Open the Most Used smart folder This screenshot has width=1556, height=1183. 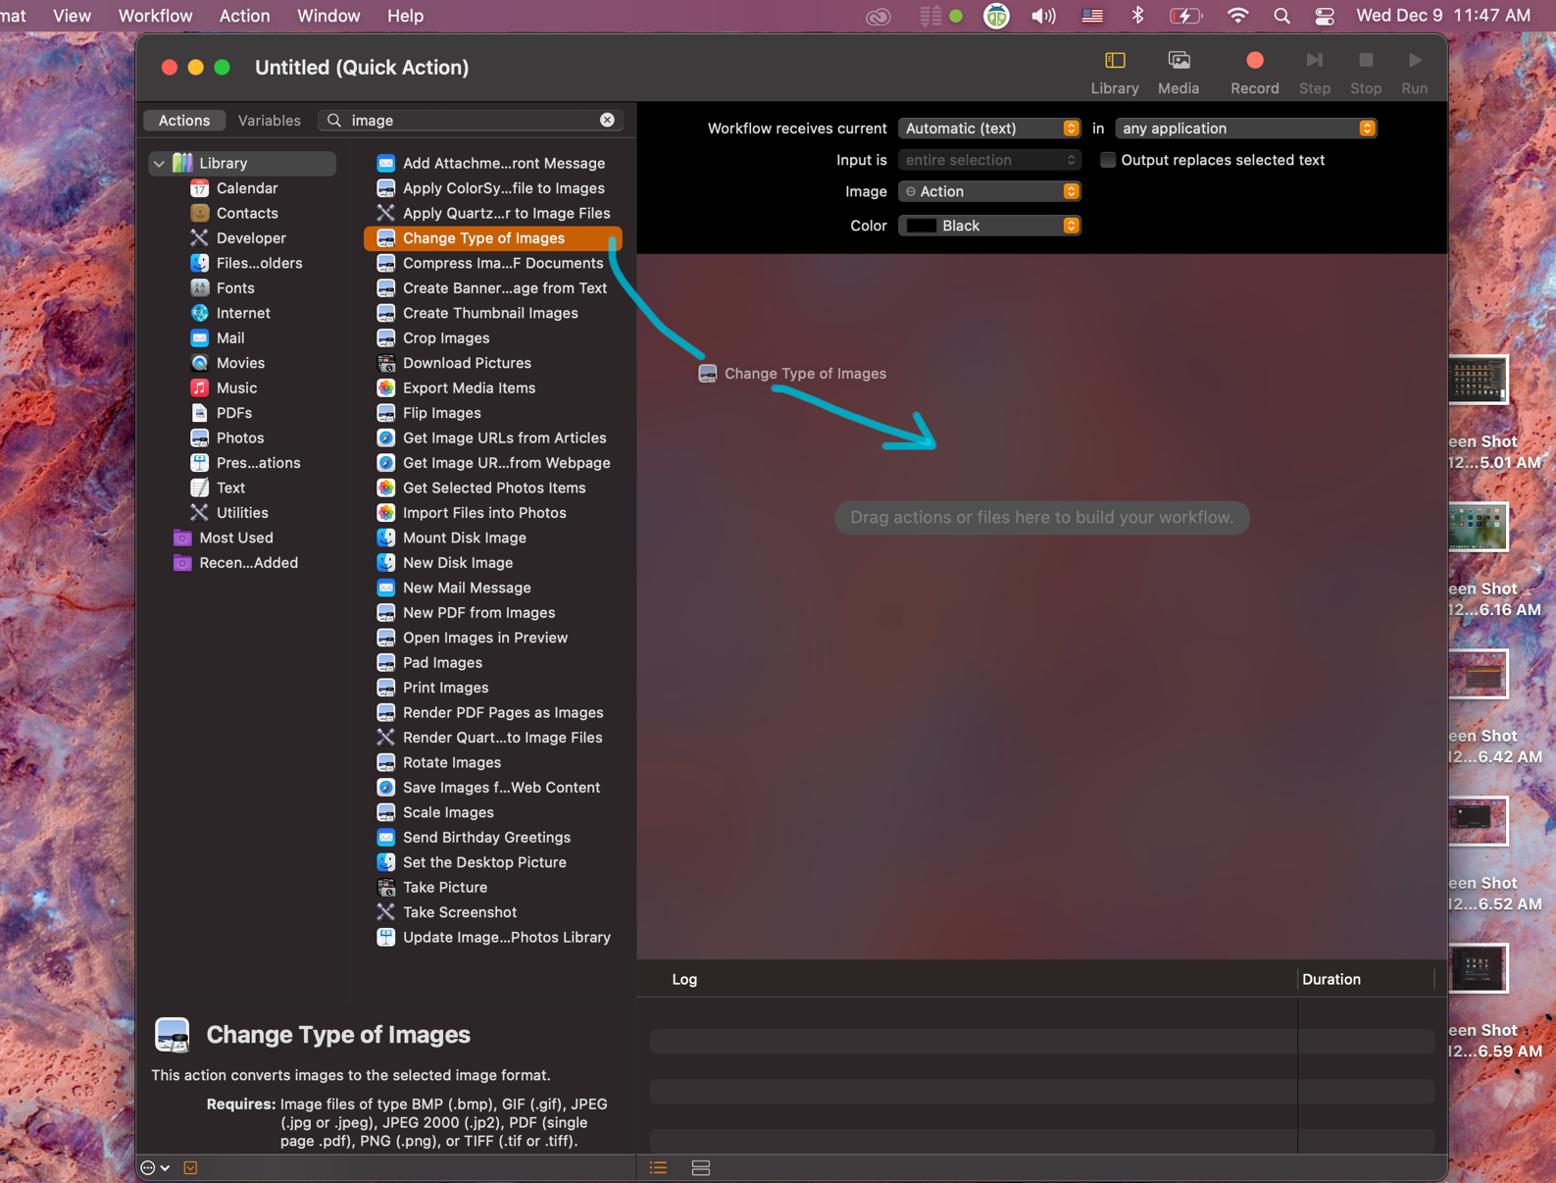click(235, 538)
